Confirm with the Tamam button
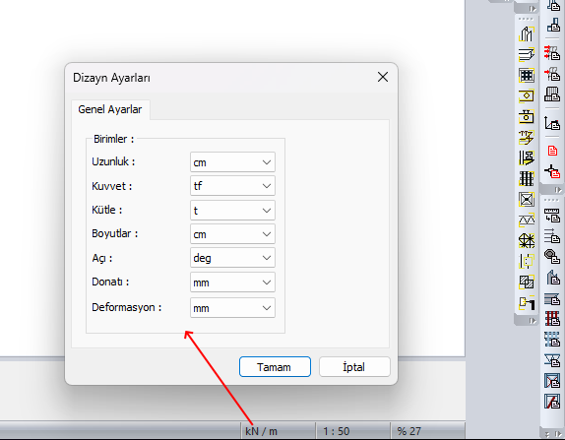Viewport: 565px width, 440px height. [x=275, y=367]
